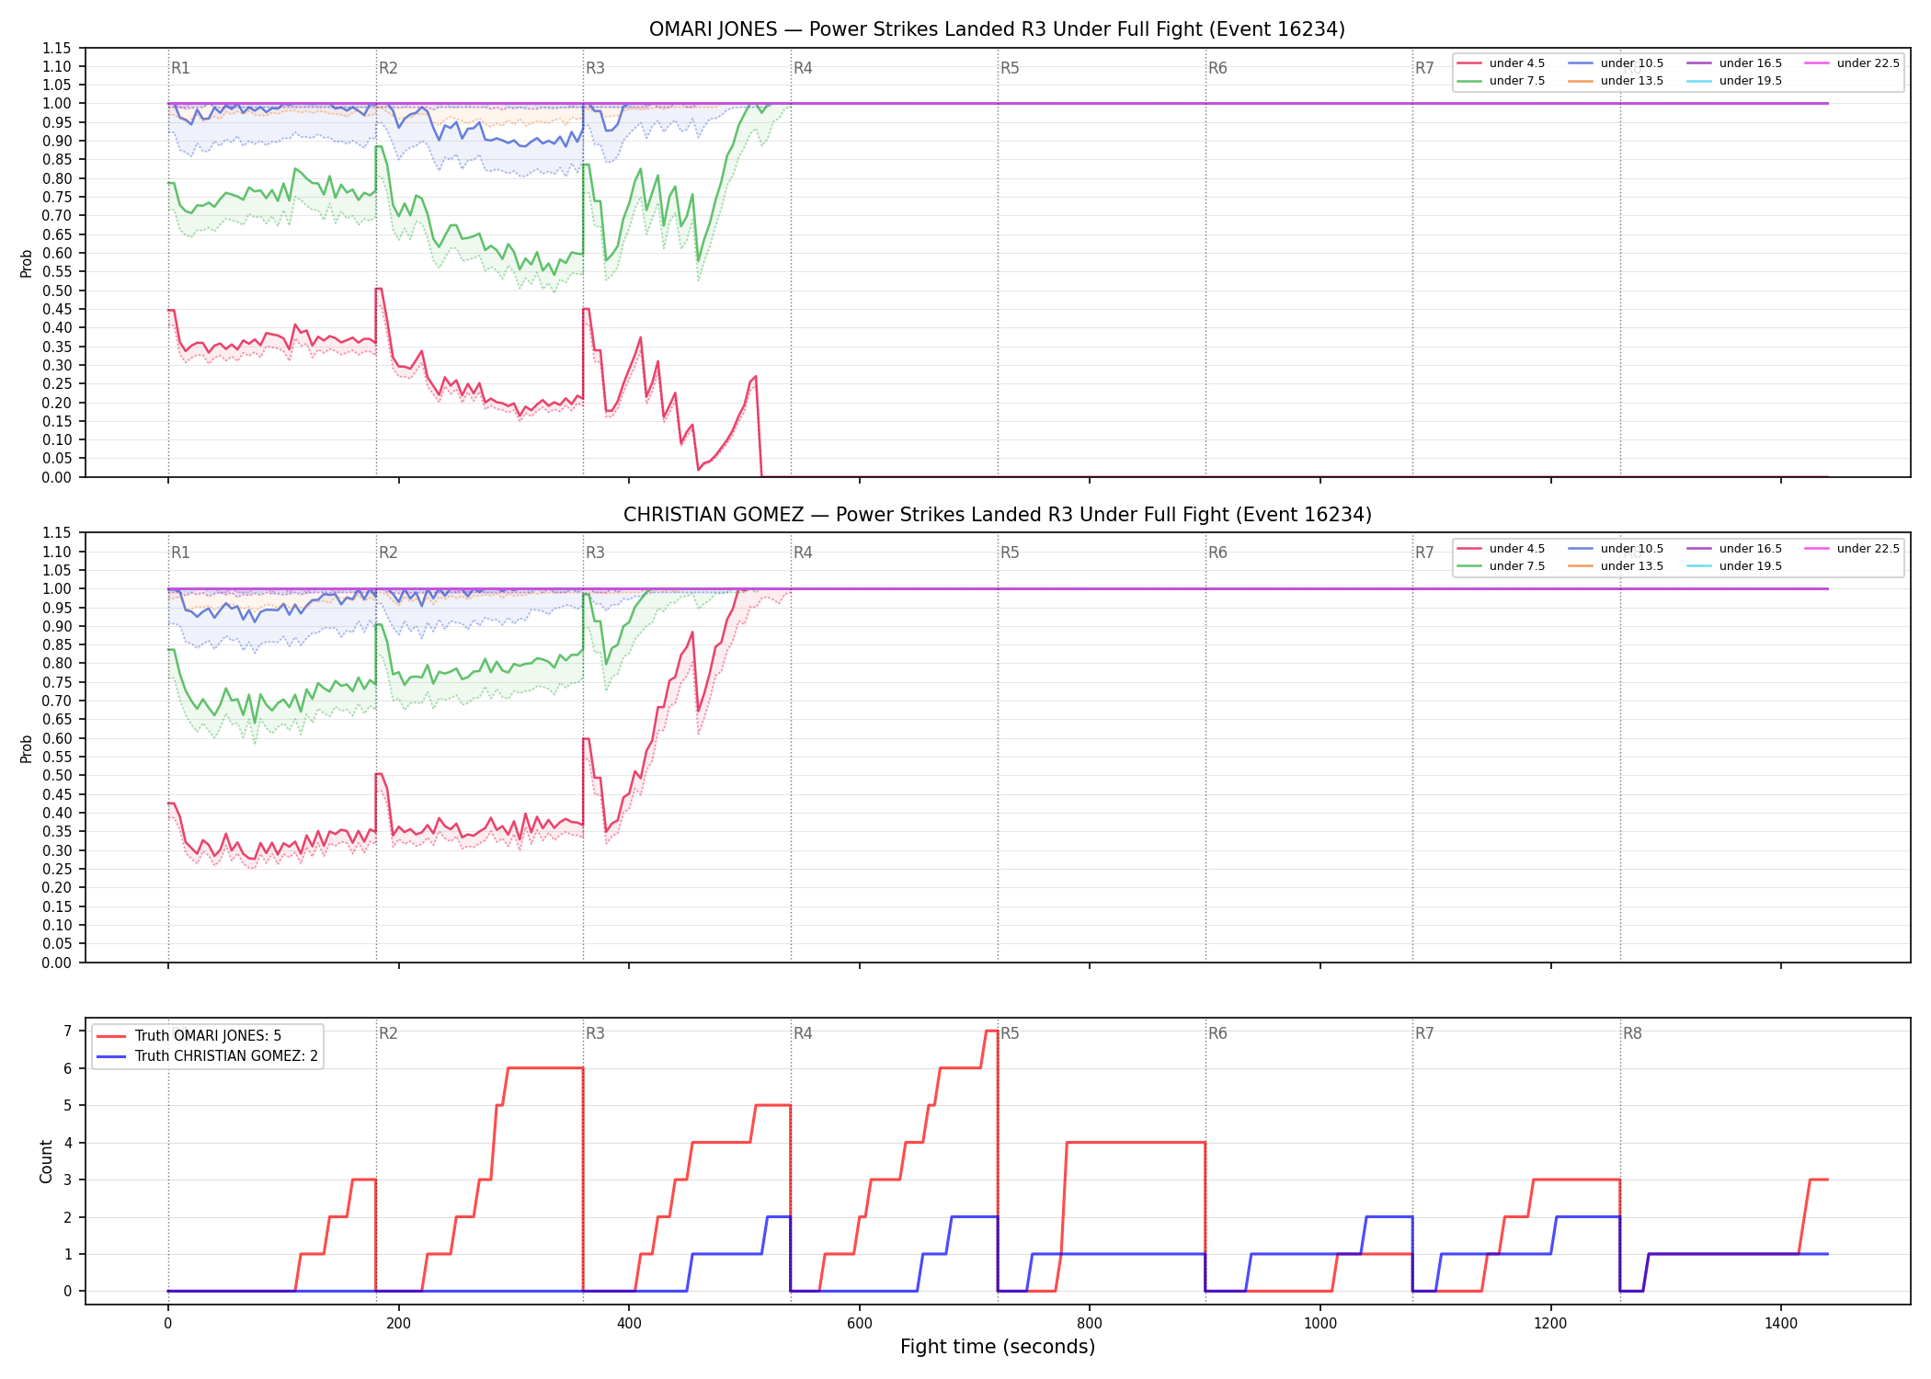Click the 'Fight time (seconds)' axis label
The height and width of the screenshot is (1379, 1931).
[x=998, y=1348]
